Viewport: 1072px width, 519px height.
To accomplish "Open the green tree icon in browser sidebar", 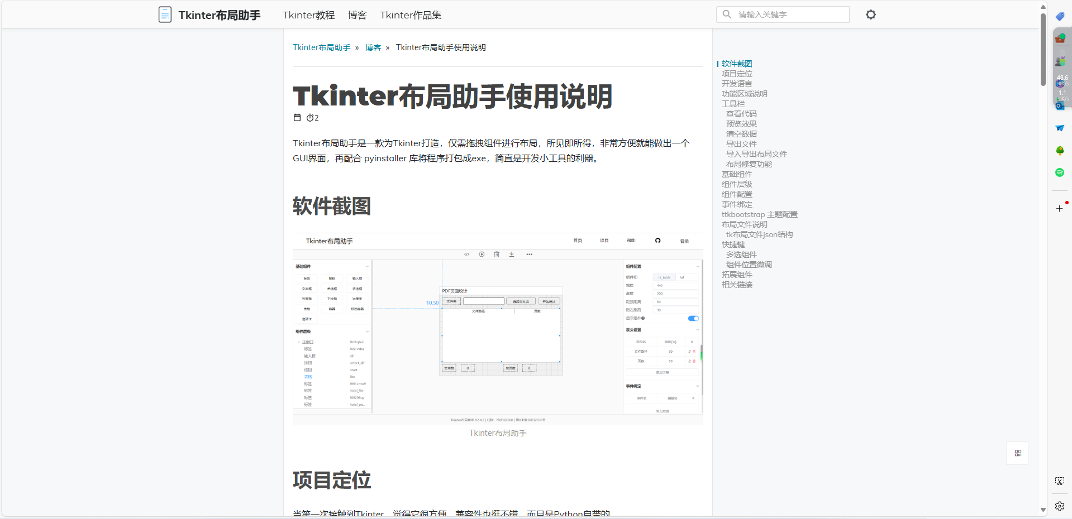I will coord(1060,150).
